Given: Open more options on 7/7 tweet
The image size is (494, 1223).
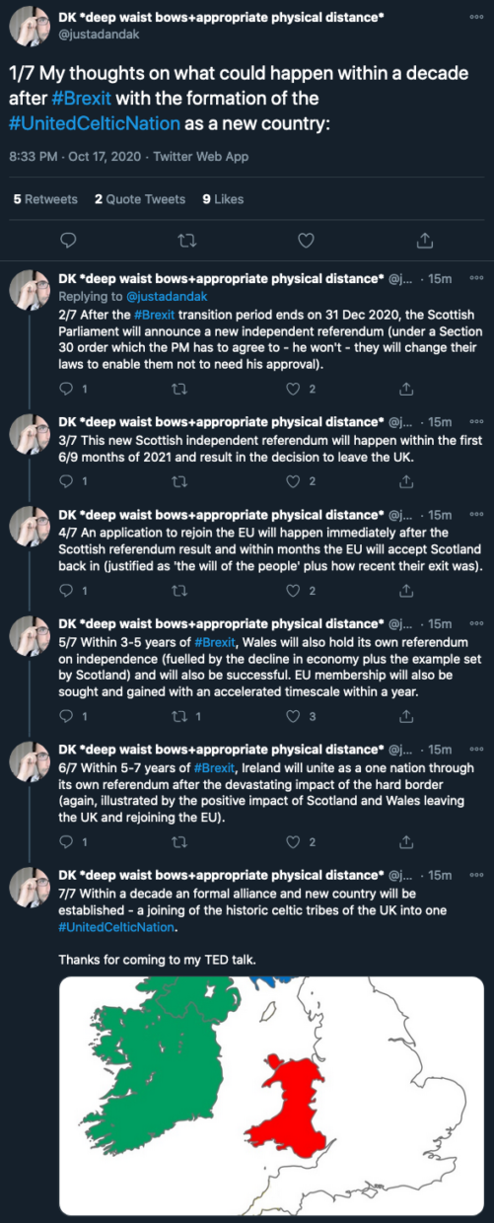Looking at the screenshot, I should [476, 875].
